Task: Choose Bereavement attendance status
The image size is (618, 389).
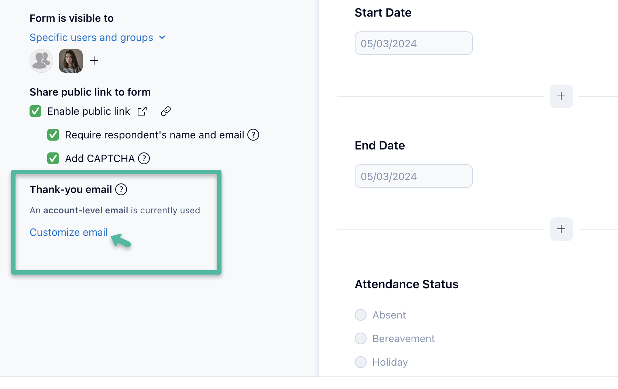Action: tap(361, 338)
